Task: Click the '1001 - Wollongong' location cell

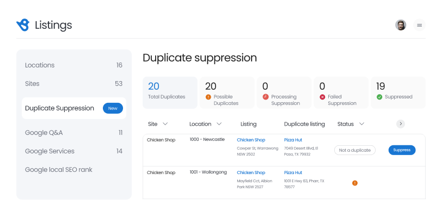Action: [208, 172]
